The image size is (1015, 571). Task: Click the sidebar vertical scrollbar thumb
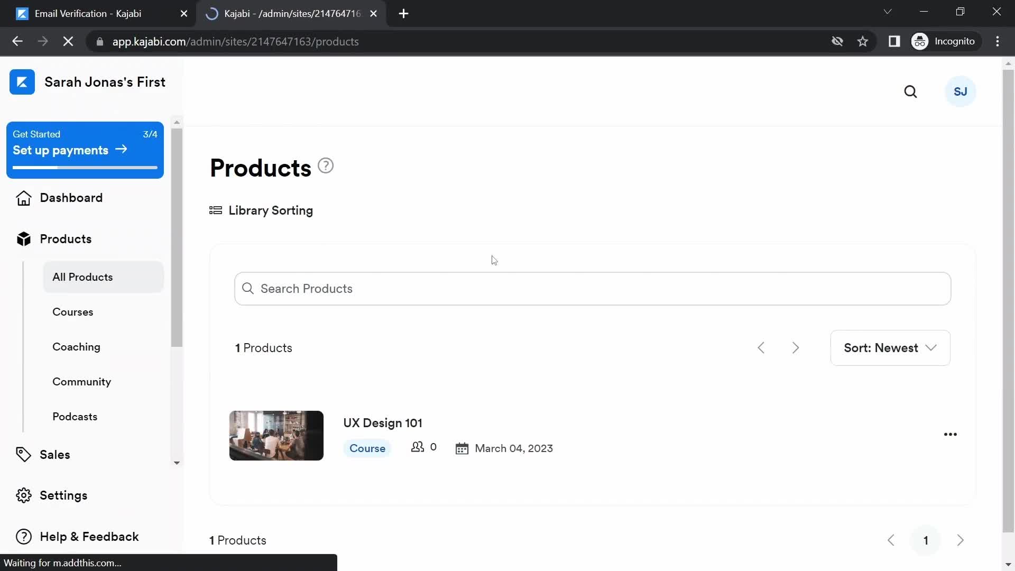(177, 238)
